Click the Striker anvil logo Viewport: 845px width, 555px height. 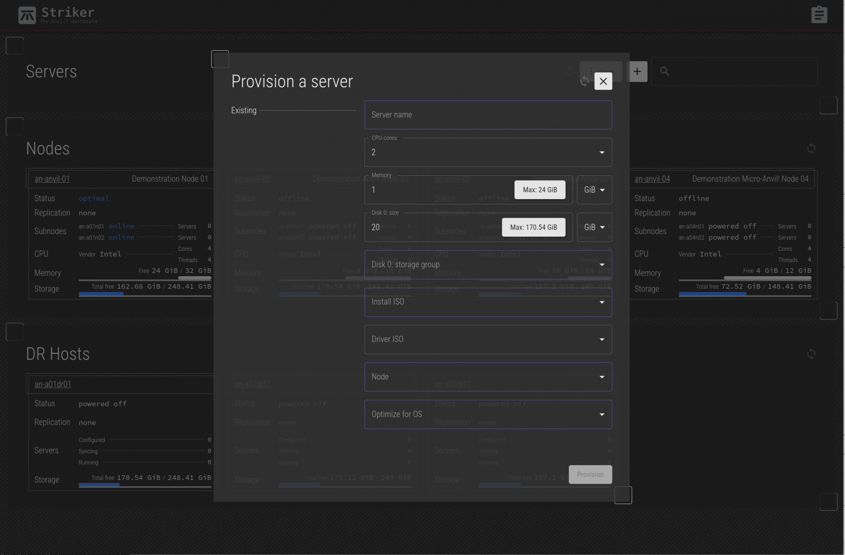(x=27, y=15)
